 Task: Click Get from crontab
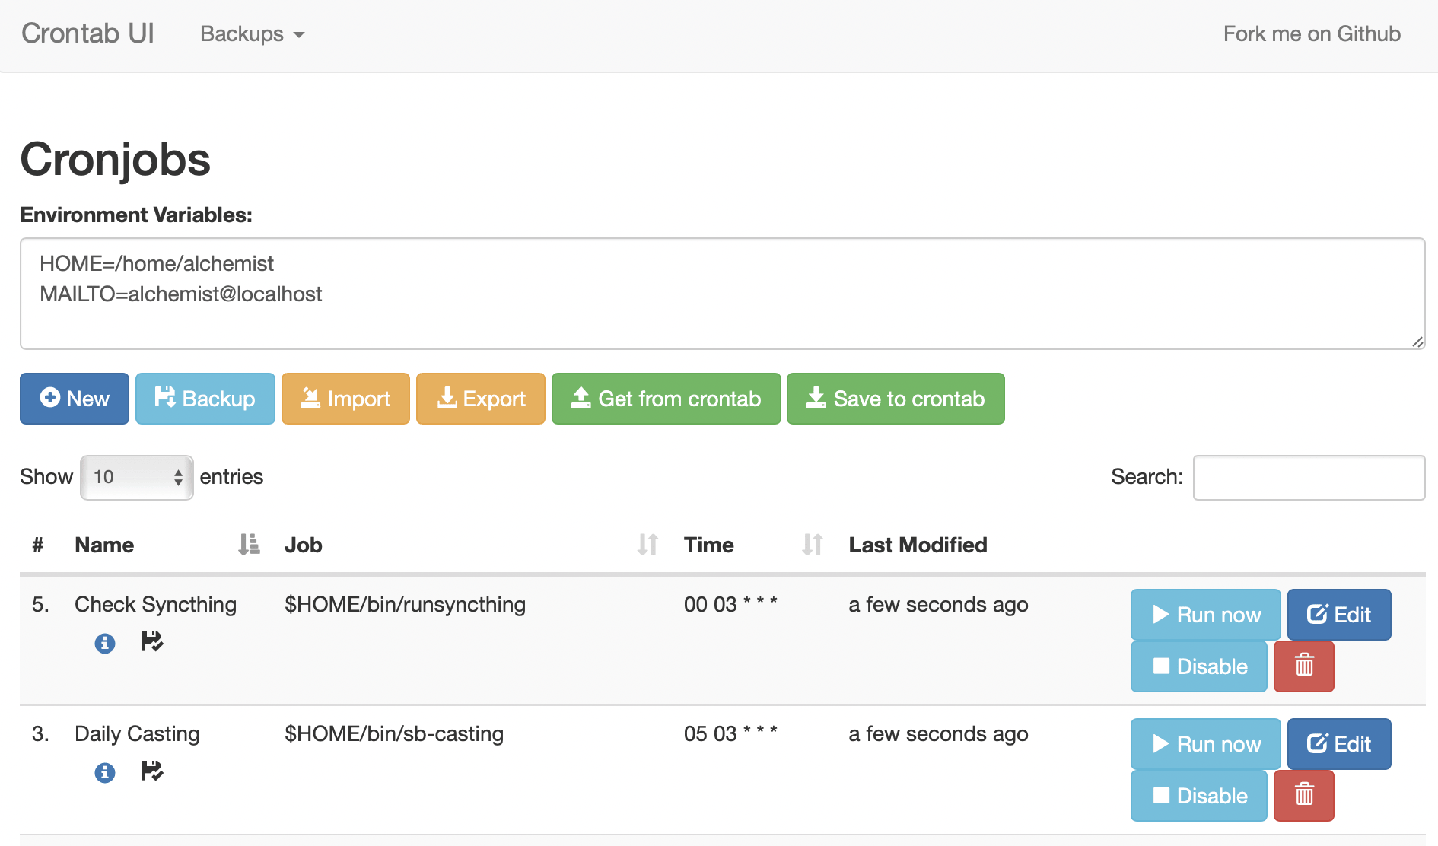click(x=667, y=399)
